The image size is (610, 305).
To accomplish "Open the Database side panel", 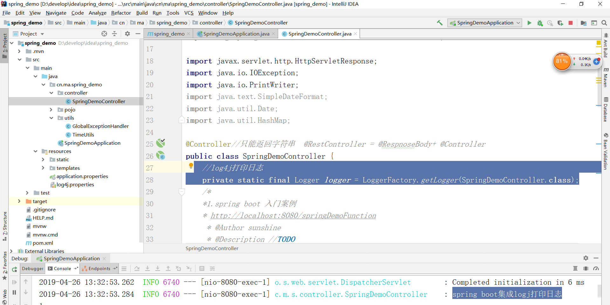I will 606,109.
